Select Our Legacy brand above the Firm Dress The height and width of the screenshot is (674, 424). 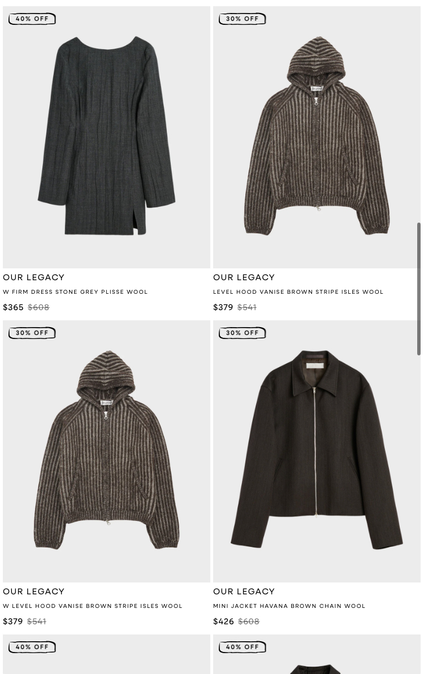coord(33,277)
